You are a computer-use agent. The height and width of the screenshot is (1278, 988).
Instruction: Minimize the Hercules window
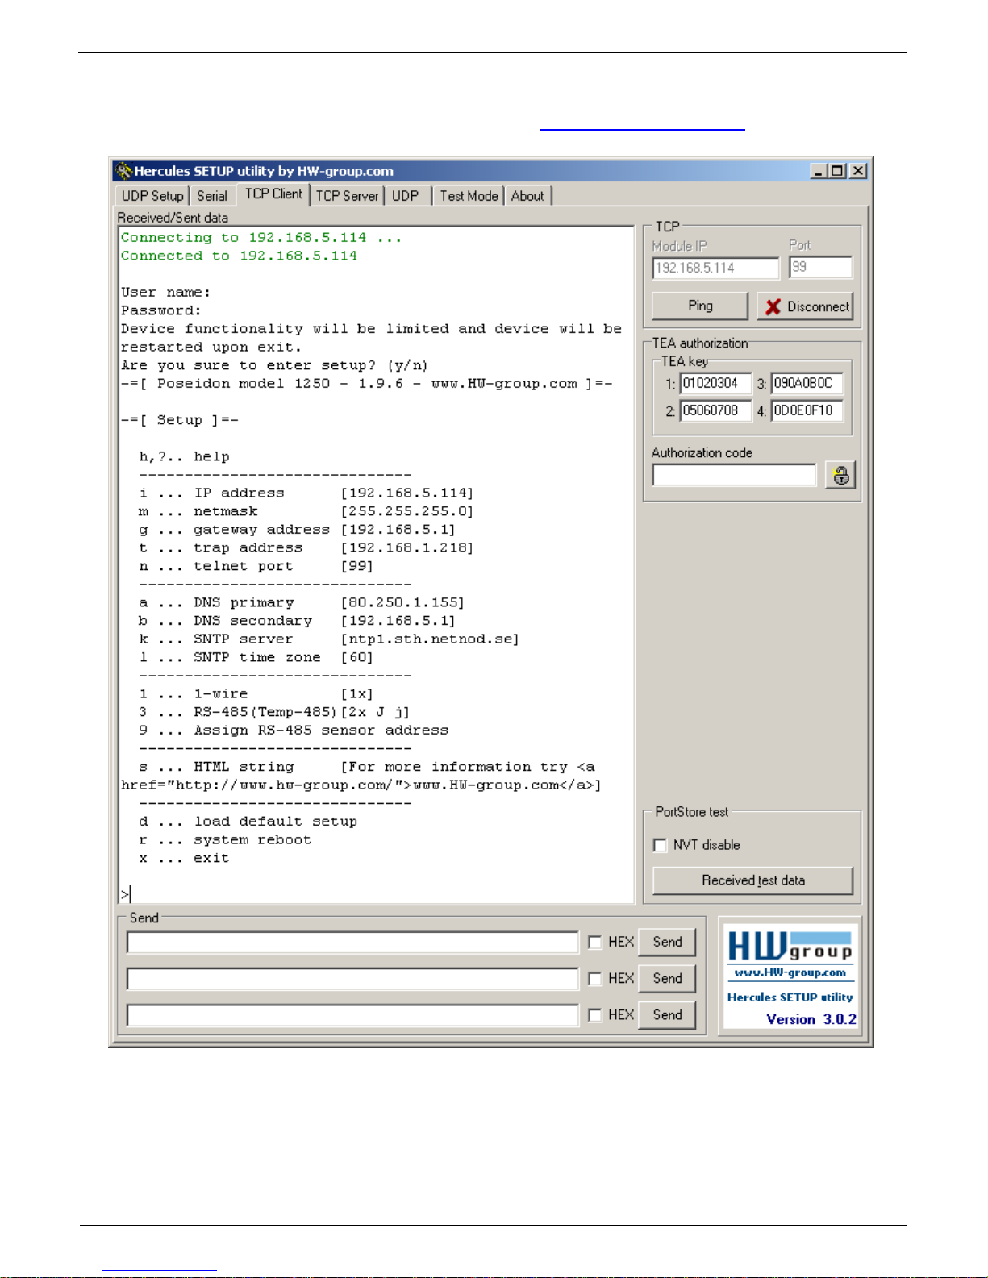coord(819,171)
